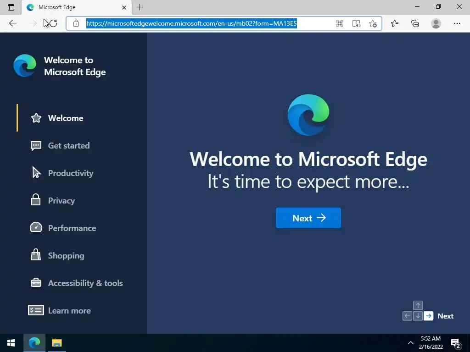This screenshot has height=352, width=470.
Task: Open File Explorer from taskbar
Action: [56, 343]
